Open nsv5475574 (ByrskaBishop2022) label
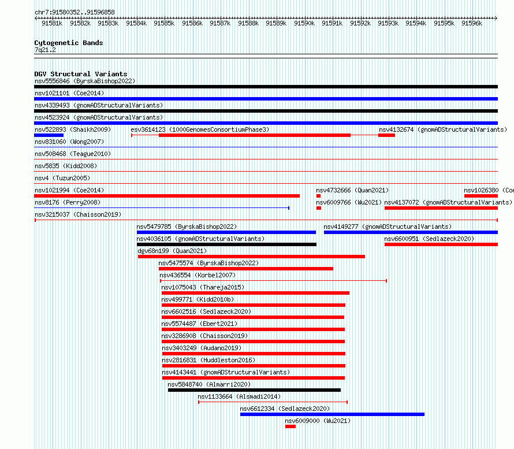This screenshot has height=449, width=514. pos(209,263)
